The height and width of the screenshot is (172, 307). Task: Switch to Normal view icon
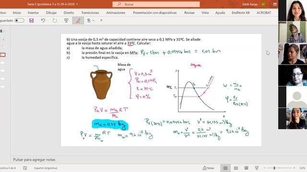tap(225, 168)
